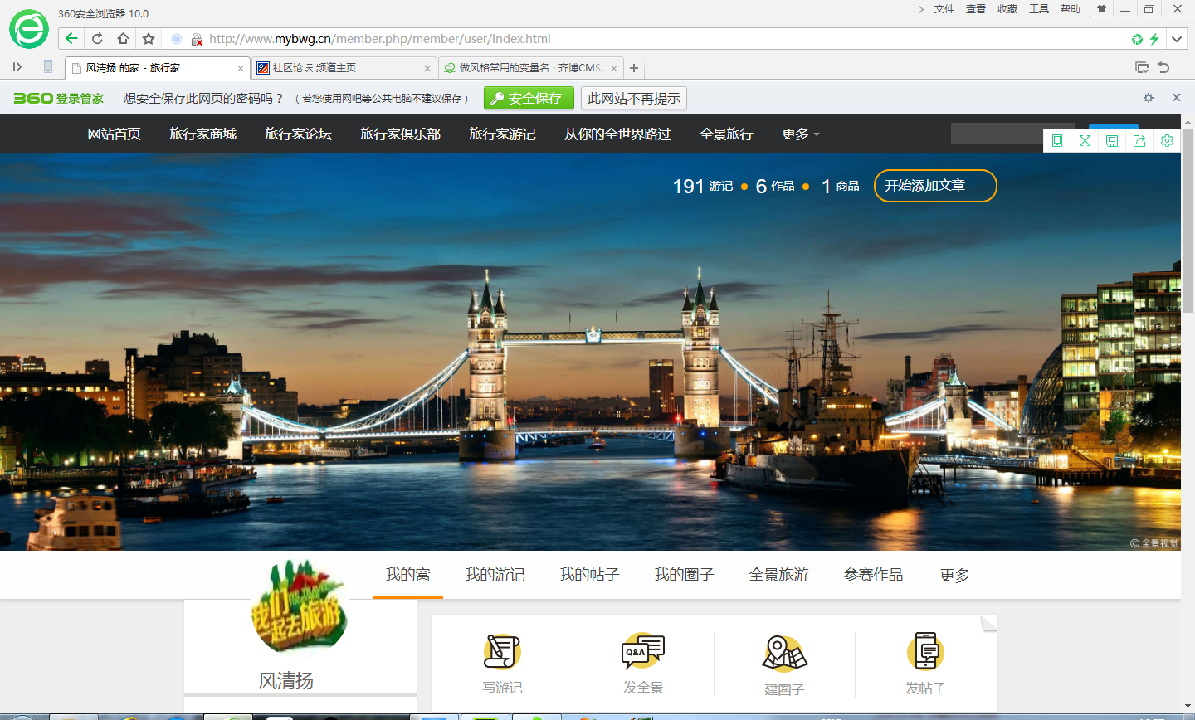
Task: Click the fullscreen expand arrows icon
Action: pos(1085,141)
